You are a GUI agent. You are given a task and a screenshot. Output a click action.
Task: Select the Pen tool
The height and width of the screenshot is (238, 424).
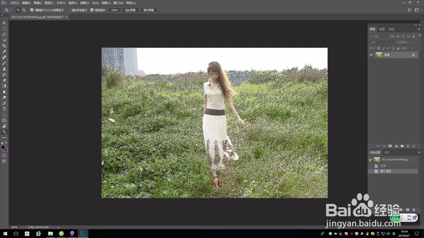[4, 103]
